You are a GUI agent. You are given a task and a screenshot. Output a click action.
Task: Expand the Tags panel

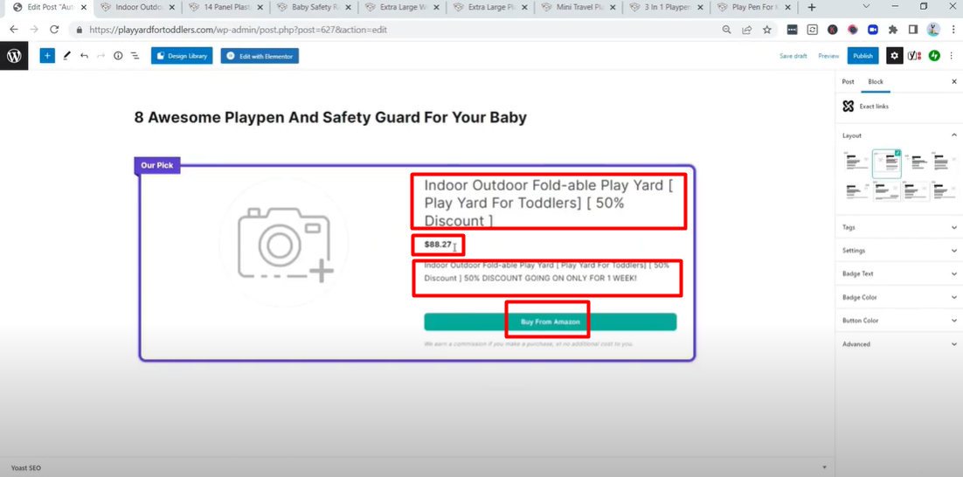coord(899,227)
